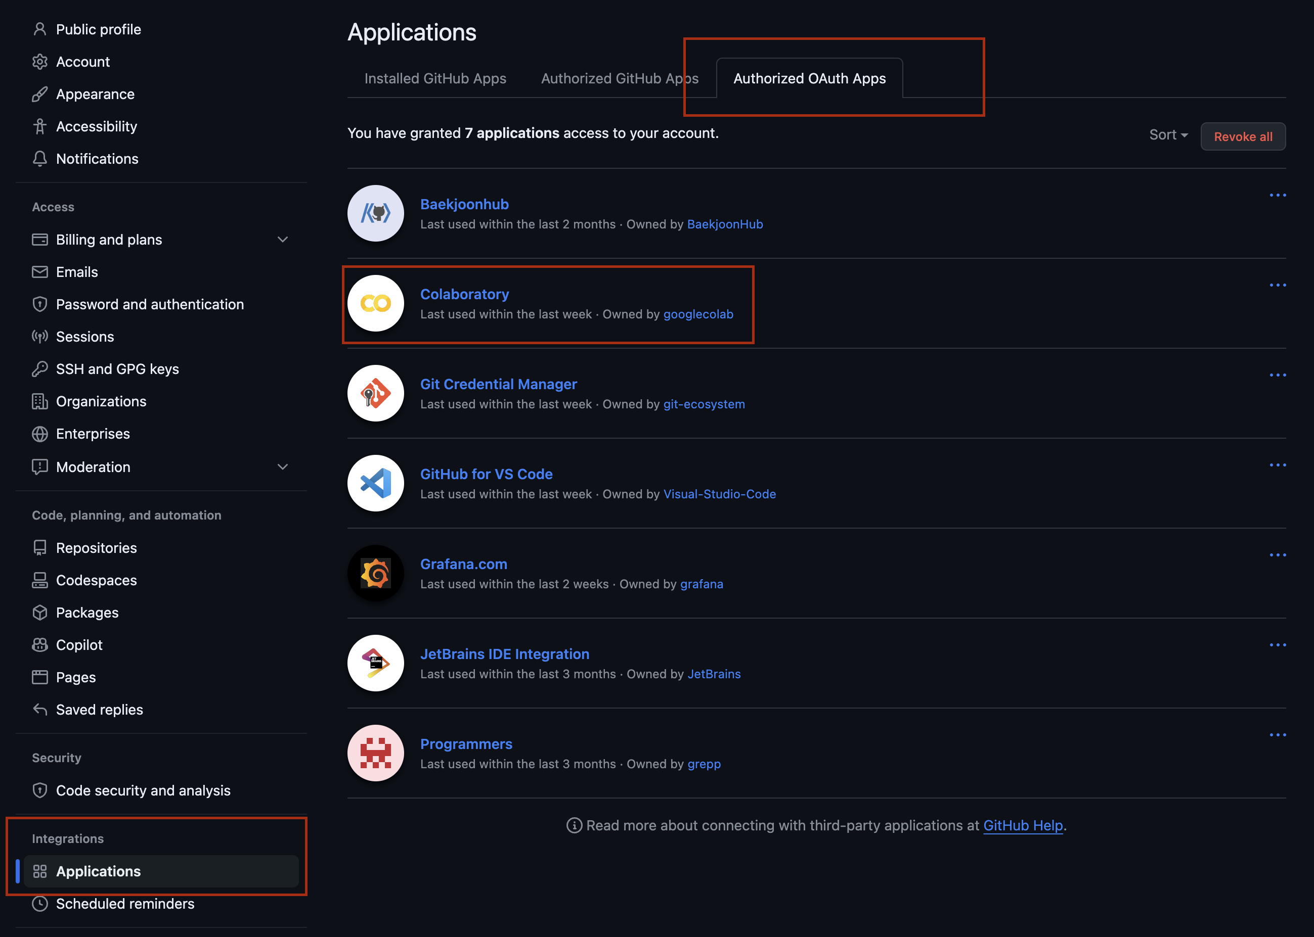Viewport: 1314px width, 937px height.
Task: Click the Git Credential Manager logo
Action: [375, 394]
